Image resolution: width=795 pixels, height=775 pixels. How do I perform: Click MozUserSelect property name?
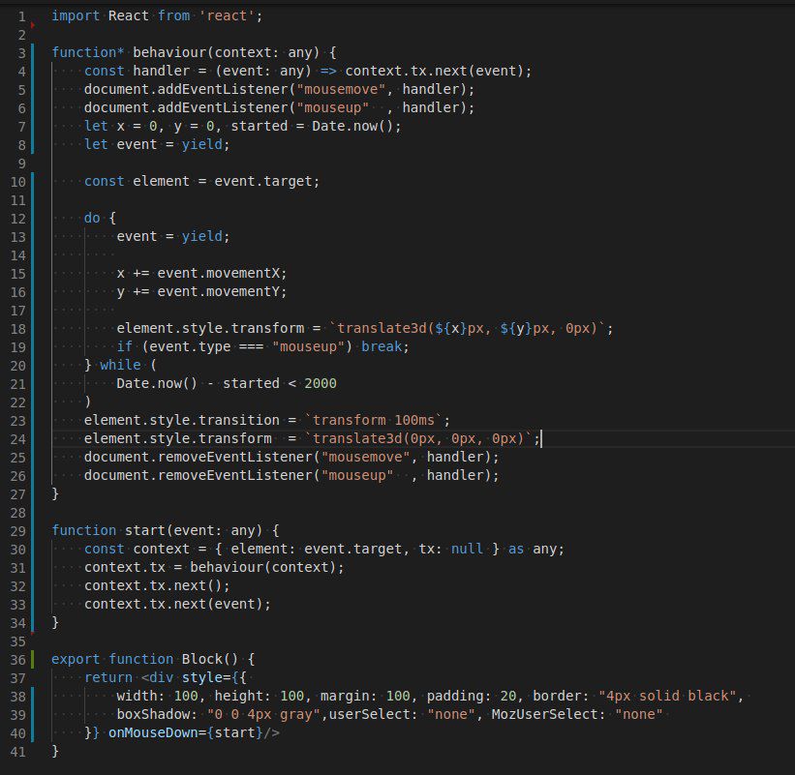547,715
